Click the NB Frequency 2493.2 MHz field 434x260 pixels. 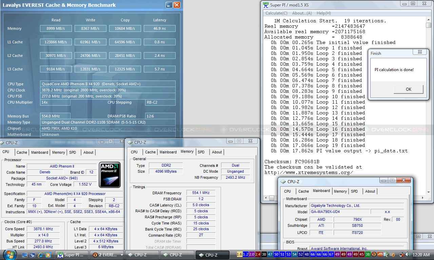235,177
